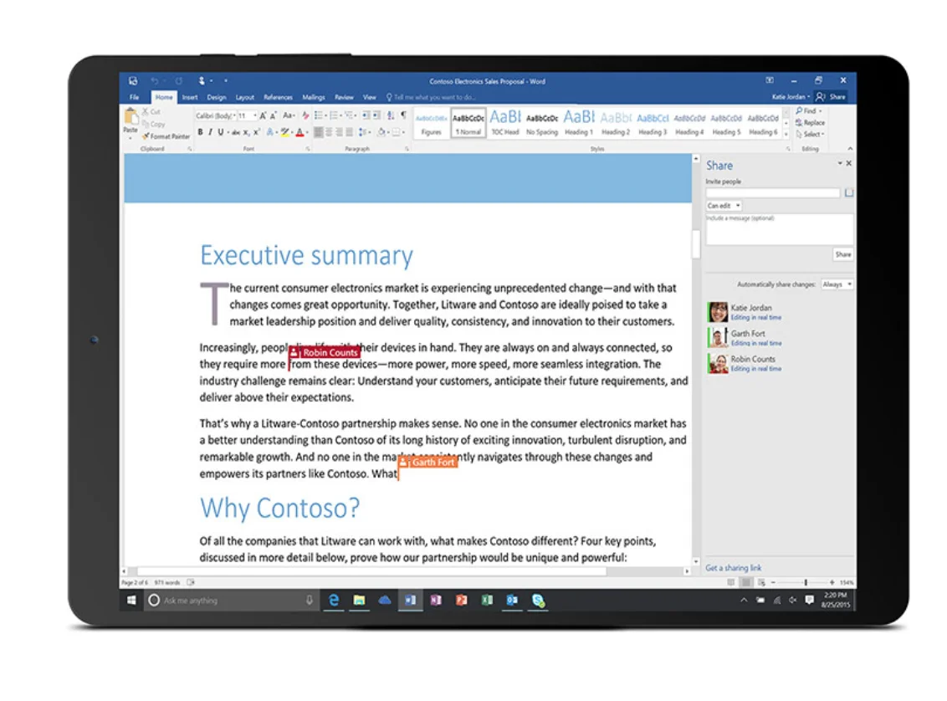The height and width of the screenshot is (701, 947).
Task: Click the address book icon beside Invite people
Action: 849,192
